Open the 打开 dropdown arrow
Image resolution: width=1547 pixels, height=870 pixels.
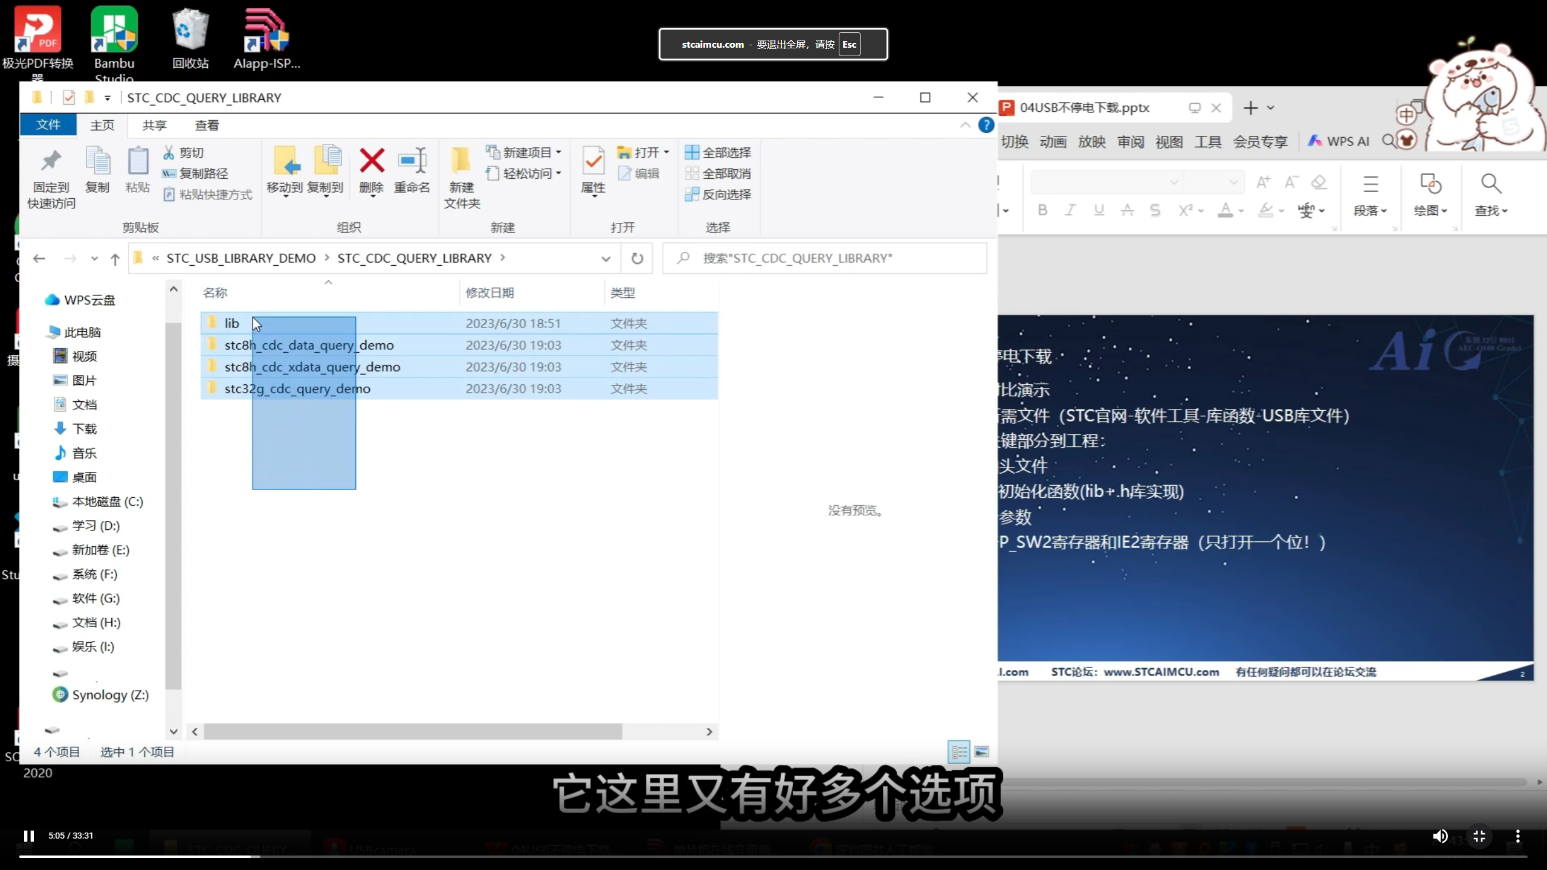point(665,152)
